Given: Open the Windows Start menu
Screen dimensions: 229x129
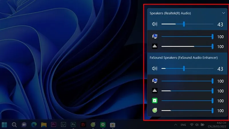Looking at the screenshot, I should [x=5, y=124].
